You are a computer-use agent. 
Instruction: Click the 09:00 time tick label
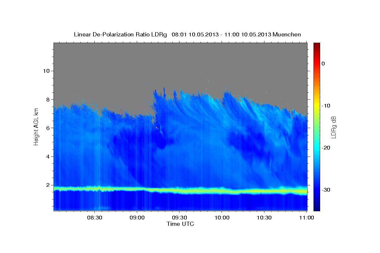point(137,218)
